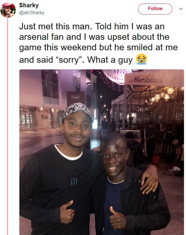Viewport: 186px width, 235px height.
Task: Click the camo cap in the photo
Action: pos(78,111)
